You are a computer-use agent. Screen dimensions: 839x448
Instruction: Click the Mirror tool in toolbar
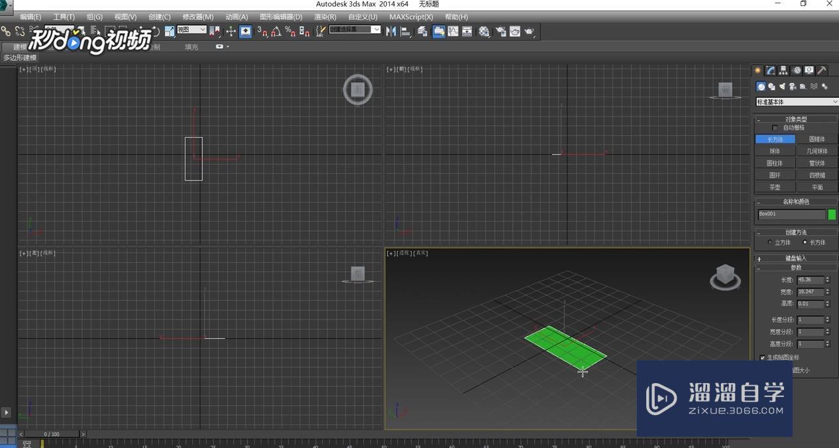pyautogui.click(x=390, y=31)
